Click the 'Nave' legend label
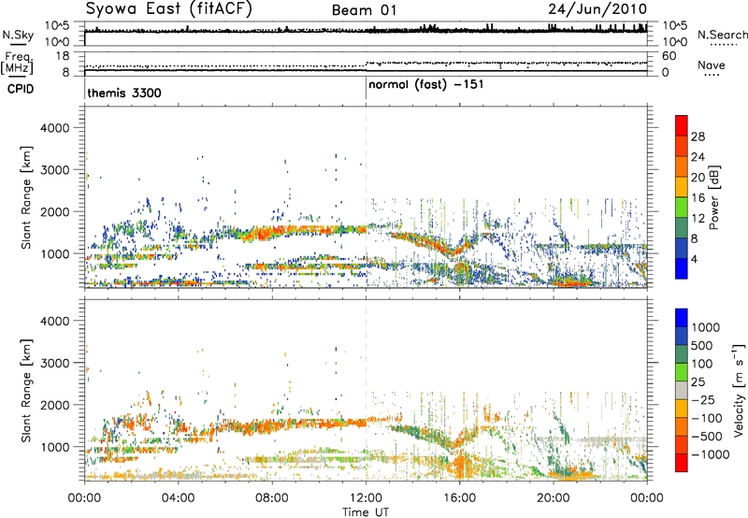The image size is (748, 518). pyautogui.click(x=711, y=65)
